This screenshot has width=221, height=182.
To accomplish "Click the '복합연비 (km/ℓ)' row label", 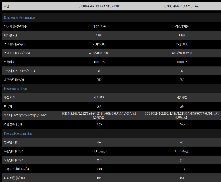I will (x=14, y=151).
